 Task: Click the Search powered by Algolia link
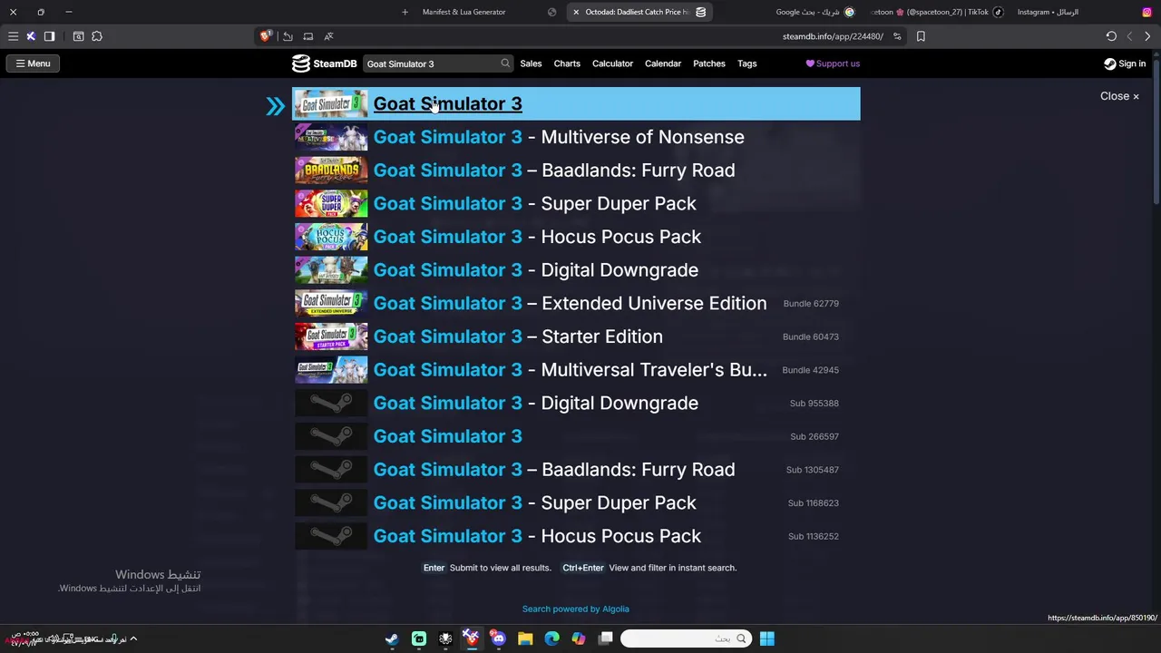point(575,609)
